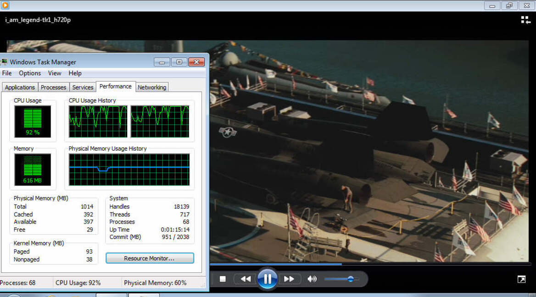Click the Media Player title bar icon
This screenshot has width=536, height=297.
[x=5, y=5]
